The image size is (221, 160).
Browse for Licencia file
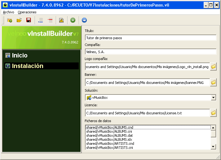213,113
